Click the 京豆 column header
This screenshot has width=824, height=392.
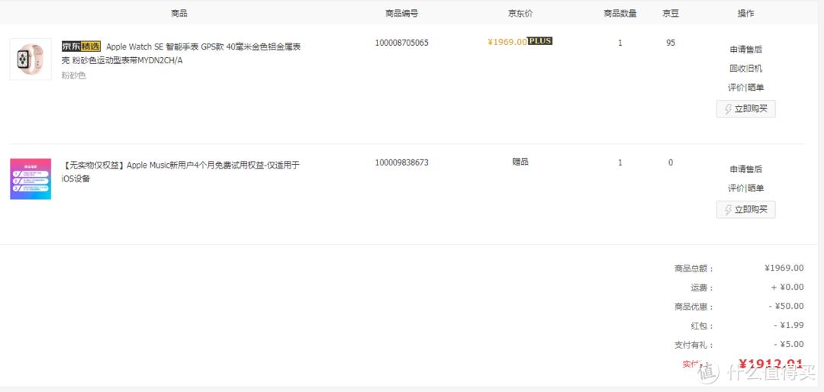671,13
